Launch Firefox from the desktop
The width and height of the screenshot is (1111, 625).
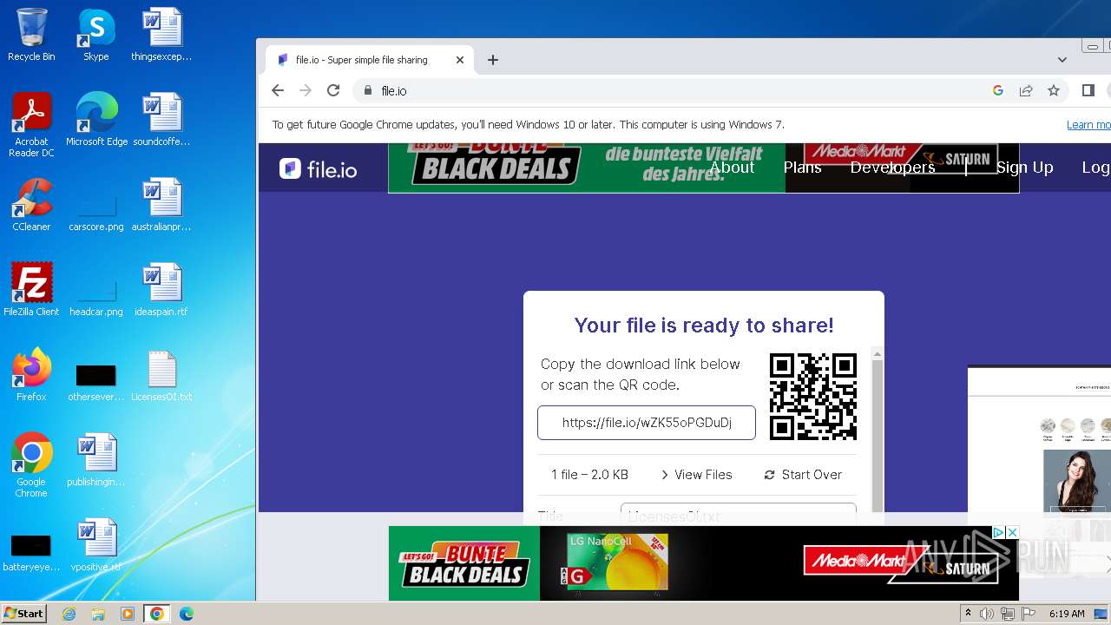click(31, 375)
